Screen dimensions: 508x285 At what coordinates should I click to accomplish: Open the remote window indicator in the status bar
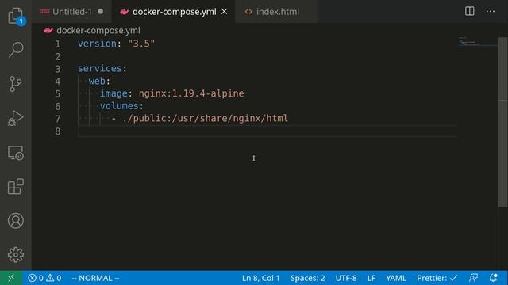(x=11, y=278)
